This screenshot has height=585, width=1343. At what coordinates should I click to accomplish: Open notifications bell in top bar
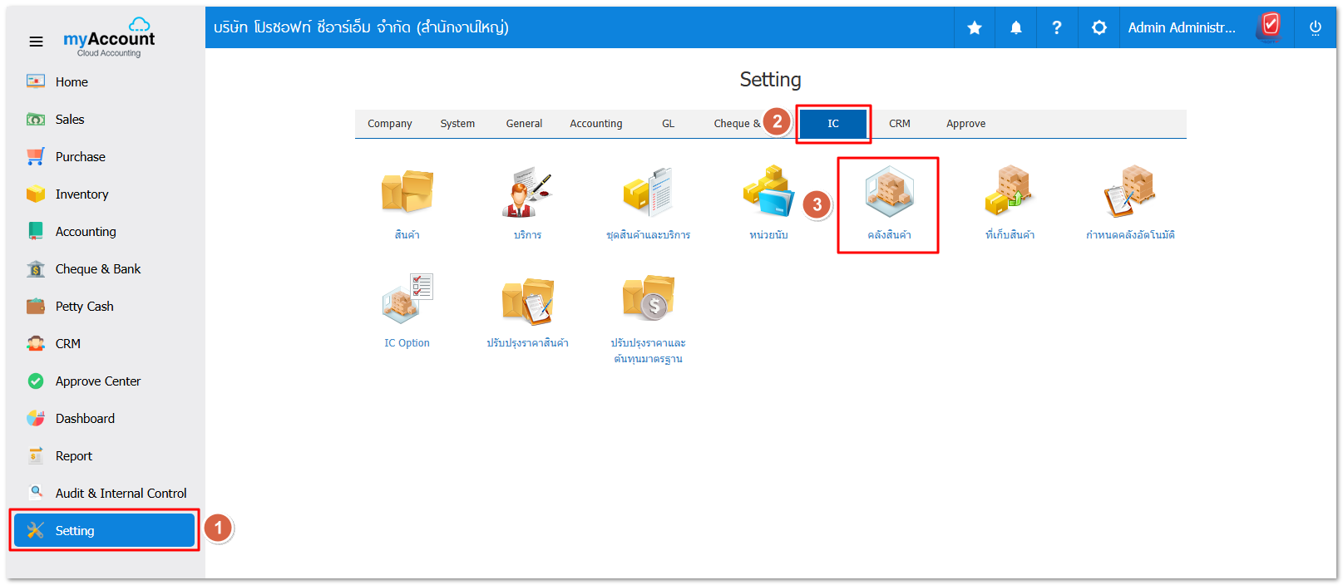pyautogui.click(x=1015, y=28)
